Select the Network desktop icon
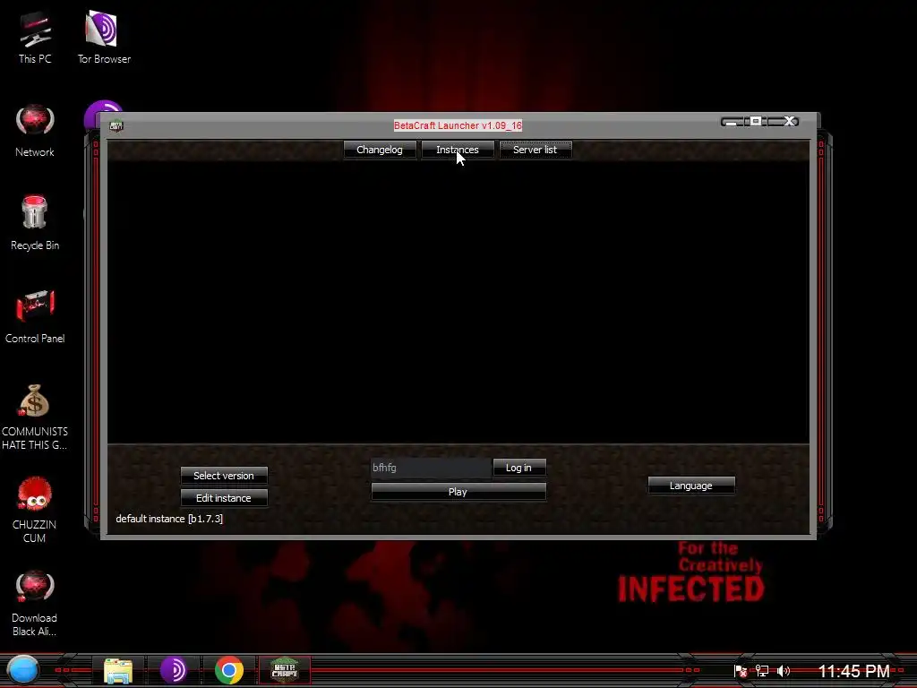This screenshot has height=688, width=917. (35, 131)
